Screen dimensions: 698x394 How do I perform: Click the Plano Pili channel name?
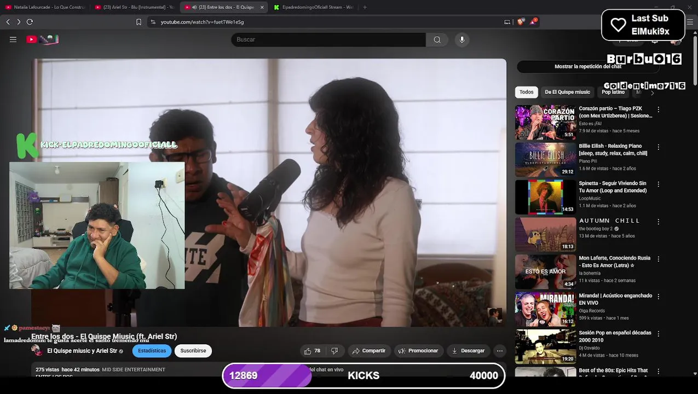(588, 161)
